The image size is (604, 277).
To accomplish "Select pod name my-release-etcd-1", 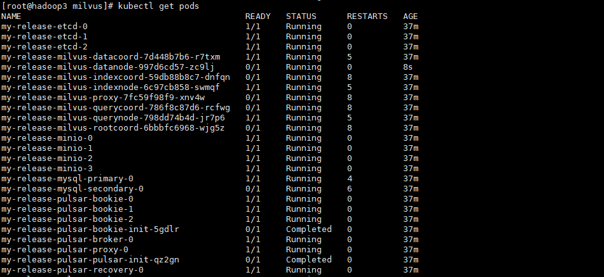I will pos(45,37).
